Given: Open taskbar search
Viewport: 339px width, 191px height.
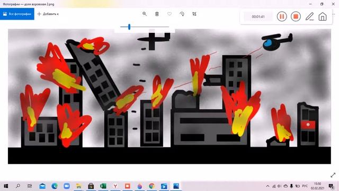Looking at the screenshot, I should 18,186.
